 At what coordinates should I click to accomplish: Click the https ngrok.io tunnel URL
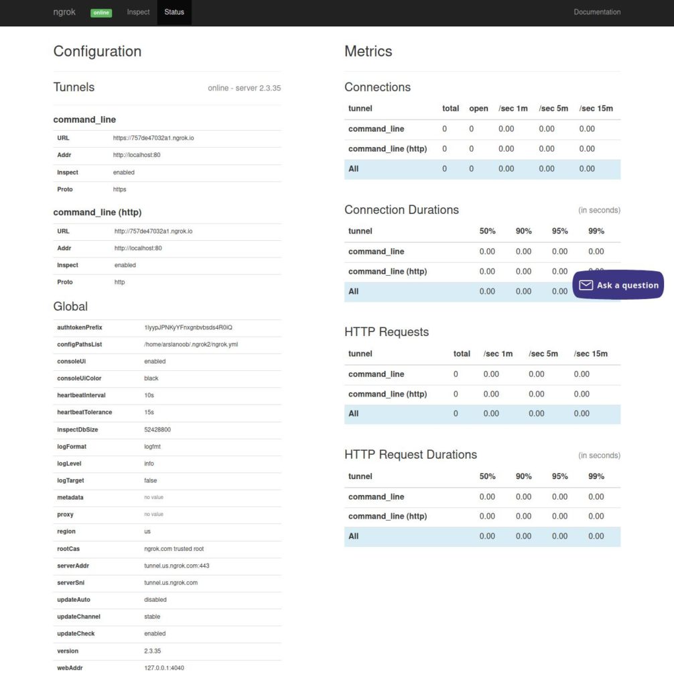[153, 138]
